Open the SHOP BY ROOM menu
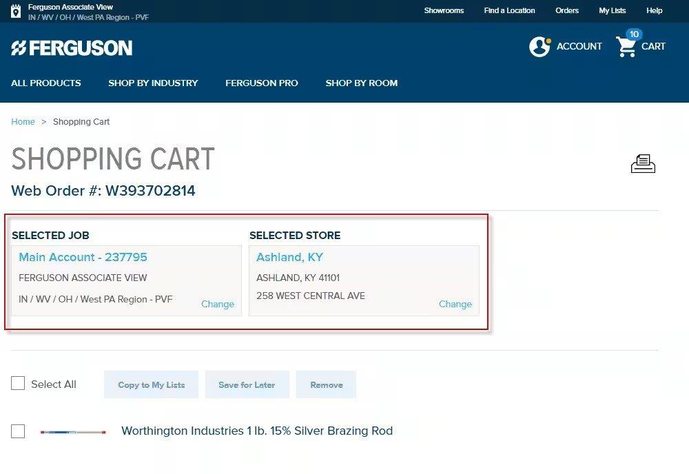Image resolution: width=689 pixels, height=474 pixels. [x=361, y=83]
